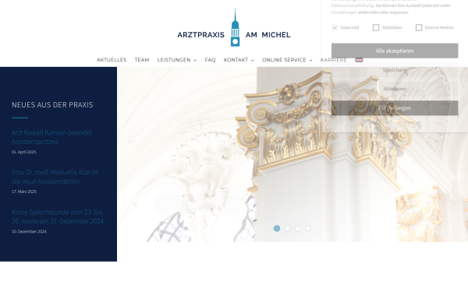Click the date 10. Dezember 2024
This screenshot has width=468, height=292.
[29, 231]
